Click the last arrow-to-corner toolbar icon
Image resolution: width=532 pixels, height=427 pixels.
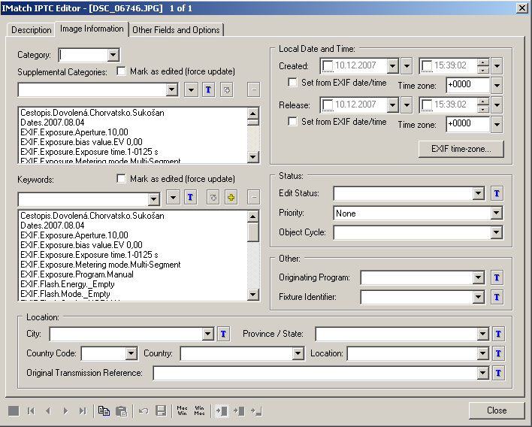pyautogui.click(x=256, y=411)
